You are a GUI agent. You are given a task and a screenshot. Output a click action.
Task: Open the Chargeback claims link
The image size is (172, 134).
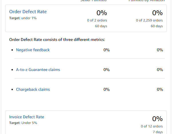[33, 89]
